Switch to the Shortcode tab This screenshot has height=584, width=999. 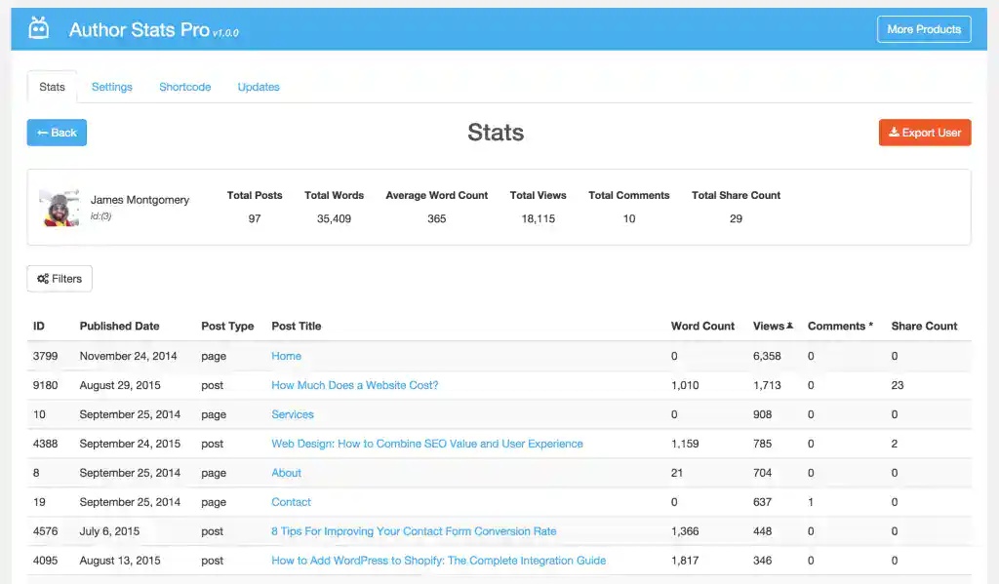coord(185,87)
